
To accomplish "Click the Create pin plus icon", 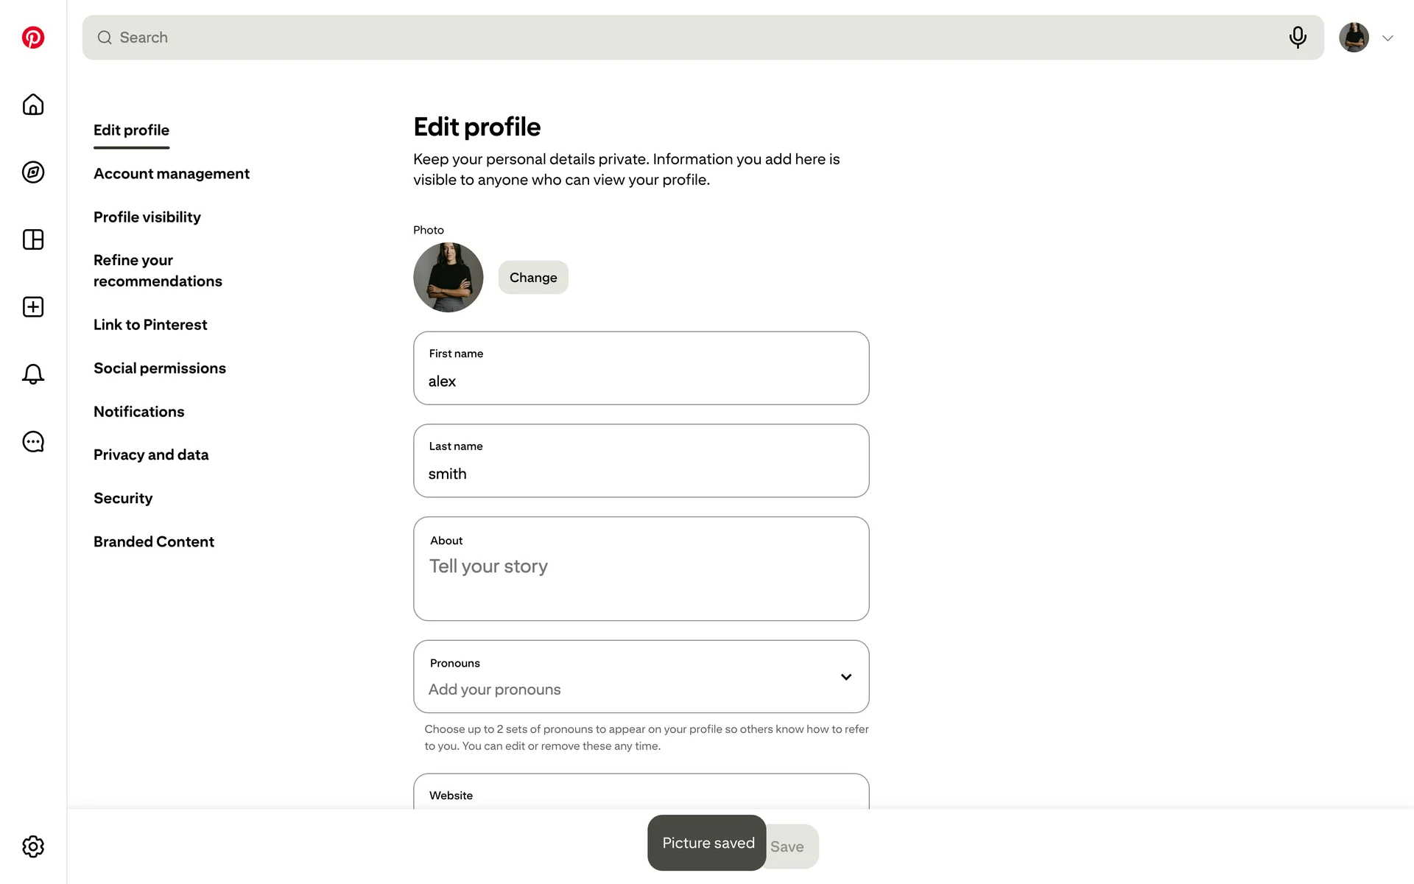I will 33,307.
